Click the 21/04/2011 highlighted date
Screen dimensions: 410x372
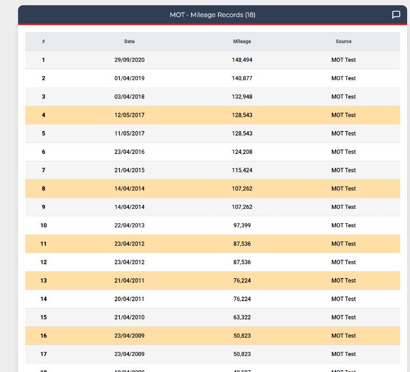point(129,280)
